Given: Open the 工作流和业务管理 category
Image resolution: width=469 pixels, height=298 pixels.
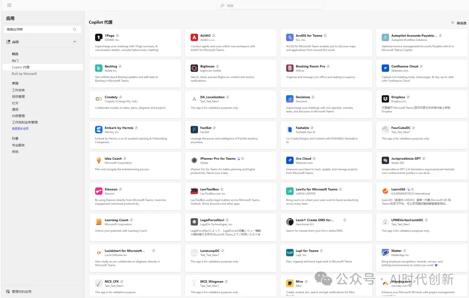Looking at the screenshot, I should (x=25, y=122).
